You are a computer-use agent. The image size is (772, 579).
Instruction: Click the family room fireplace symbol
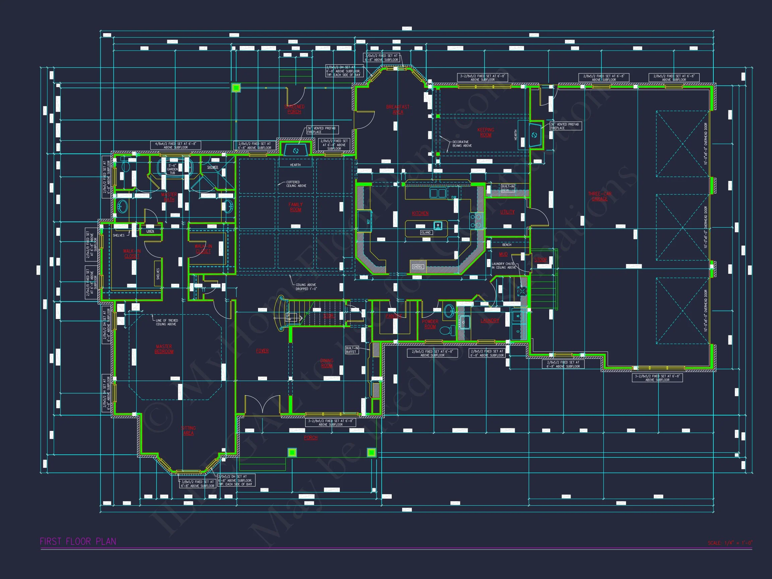pyautogui.click(x=296, y=151)
